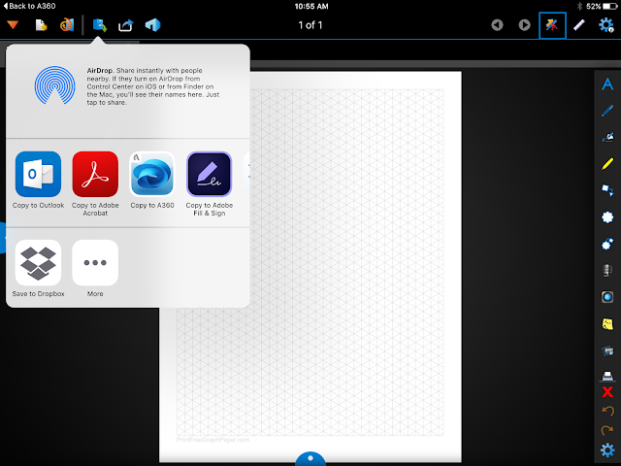Tap the blue handle at bottom of the page
The width and height of the screenshot is (621, 466).
point(310,458)
